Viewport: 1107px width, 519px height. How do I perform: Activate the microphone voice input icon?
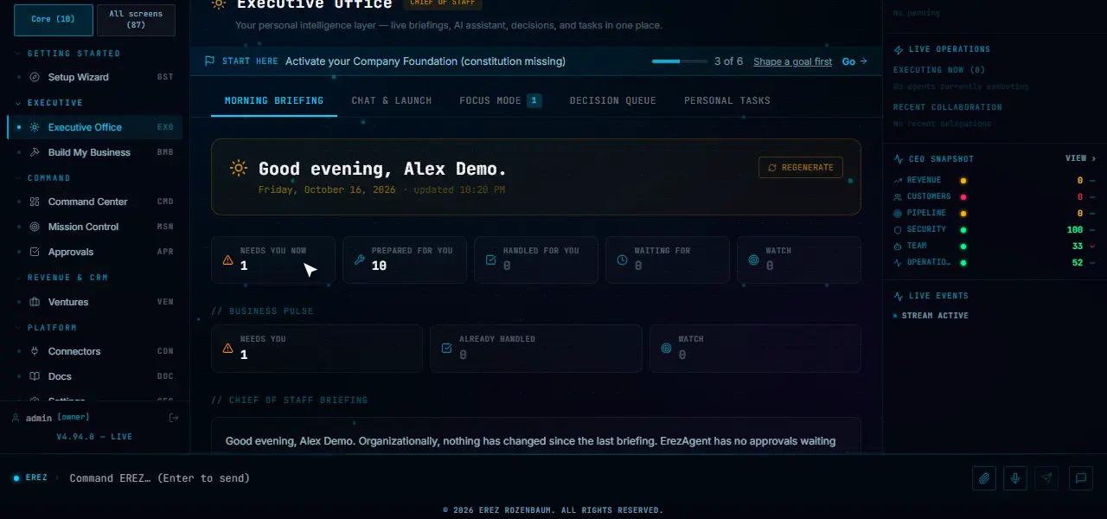(x=1016, y=478)
